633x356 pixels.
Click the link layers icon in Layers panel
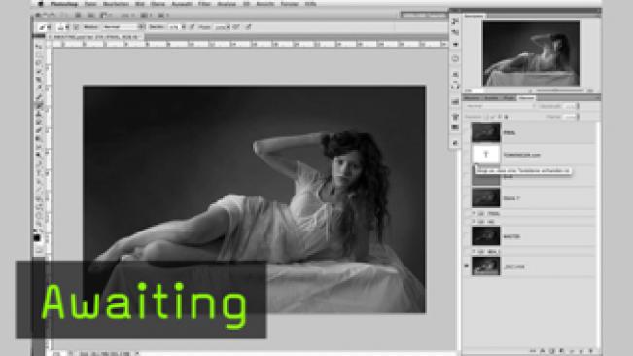pos(533,351)
